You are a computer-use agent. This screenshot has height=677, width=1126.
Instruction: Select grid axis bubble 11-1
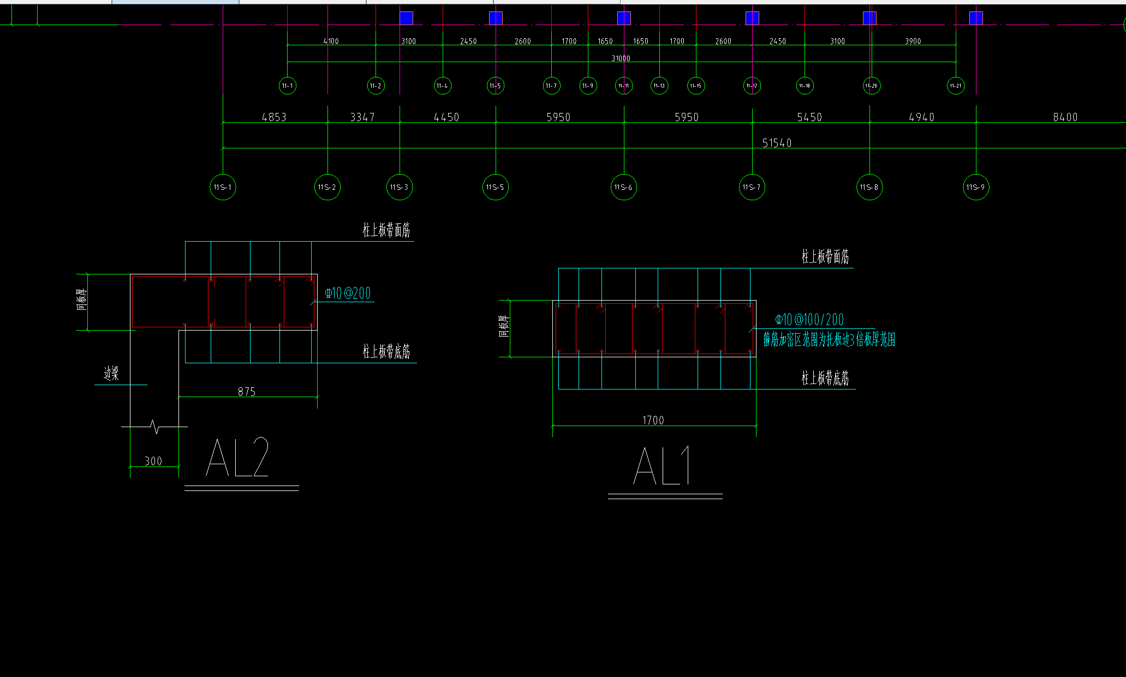[x=287, y=86]
